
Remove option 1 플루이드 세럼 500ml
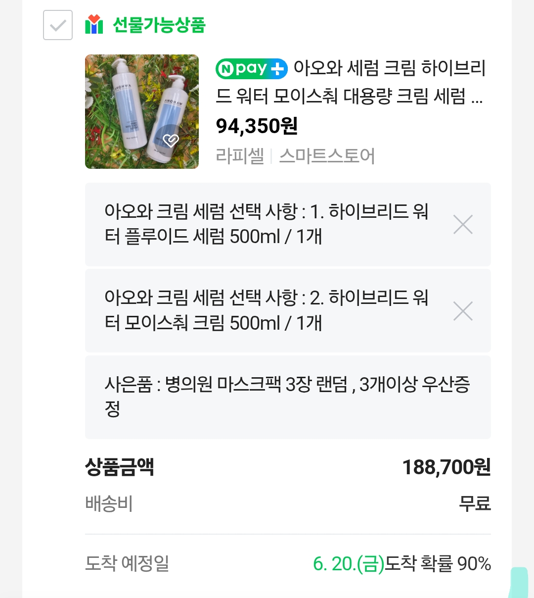(x=463, y=224)
